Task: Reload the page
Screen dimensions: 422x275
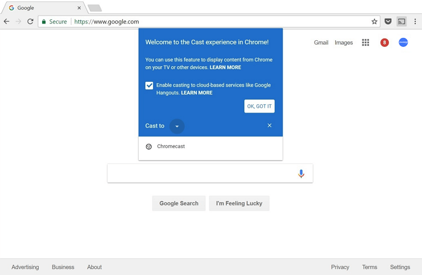Action: coord(30,22)
